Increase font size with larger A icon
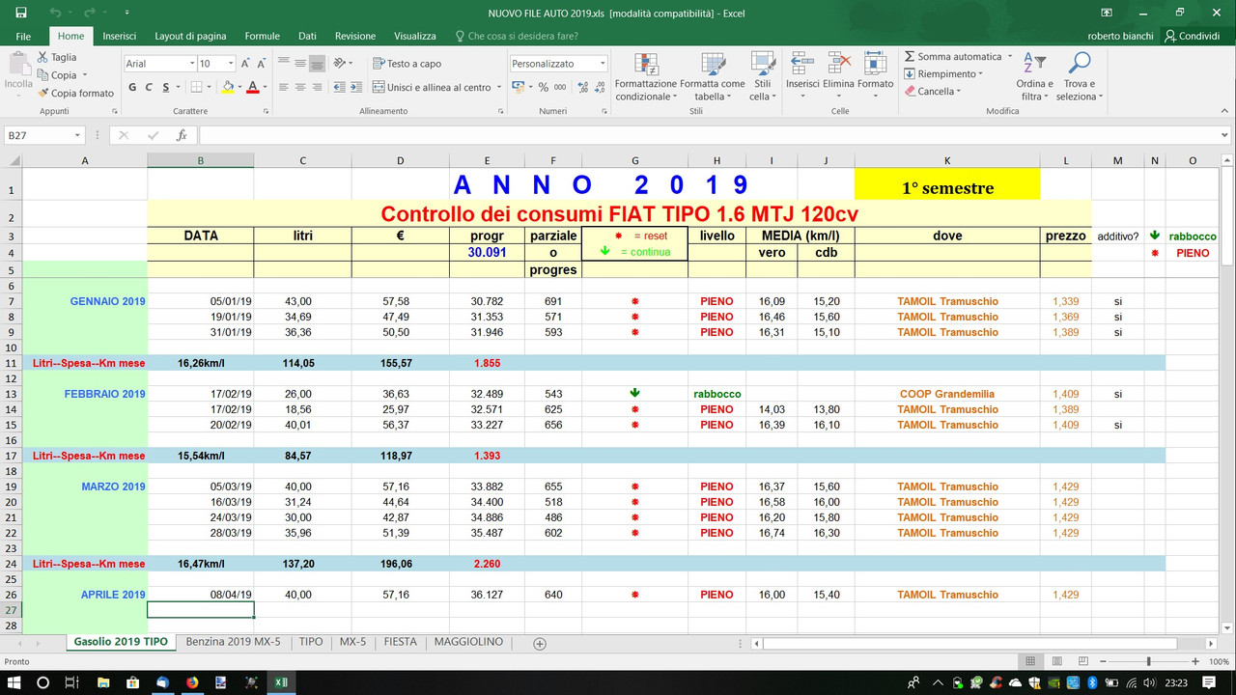Screen dimensions: 1236x695 (x=246, y=64)
